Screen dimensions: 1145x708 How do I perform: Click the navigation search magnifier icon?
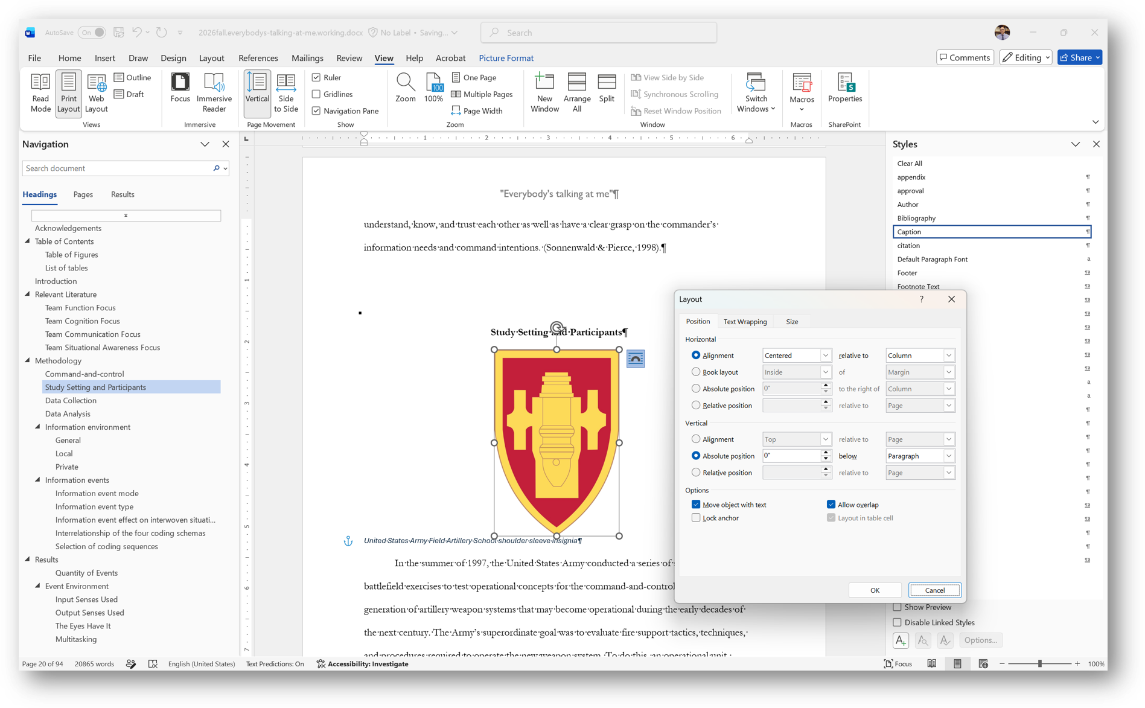[x=216, y=168]
